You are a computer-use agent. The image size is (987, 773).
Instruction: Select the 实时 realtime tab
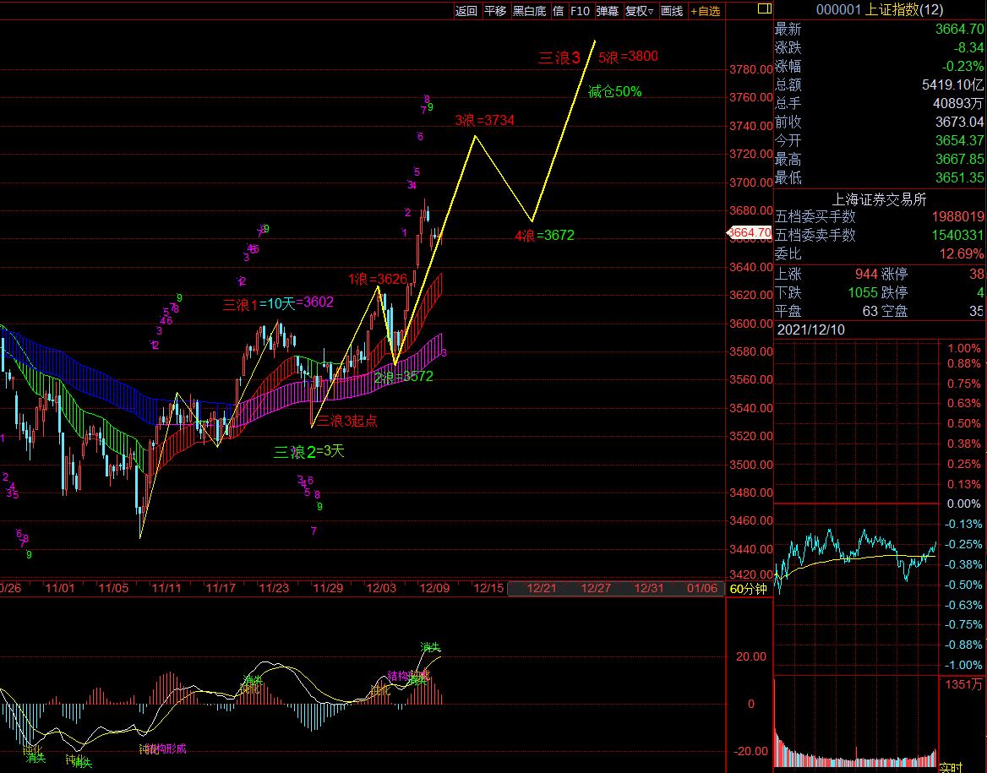pyautogui.click(x=950, y=767)
